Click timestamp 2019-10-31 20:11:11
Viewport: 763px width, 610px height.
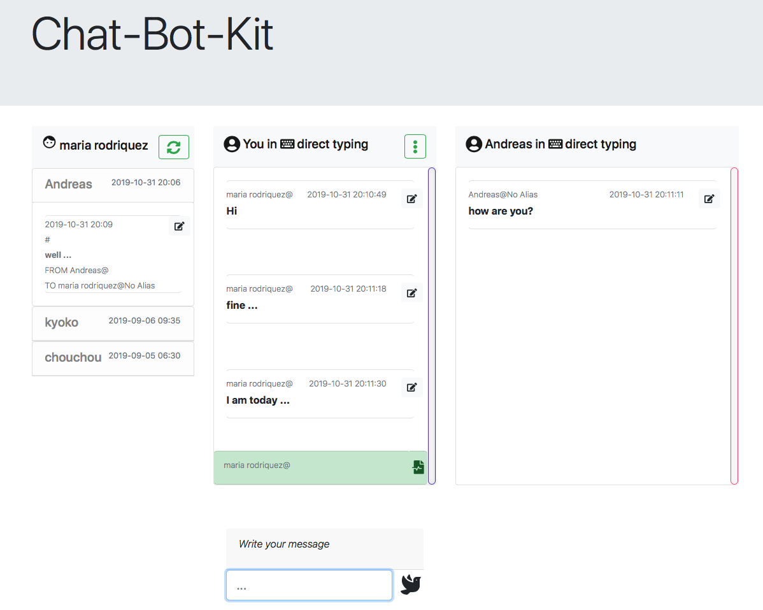point(646,195)
